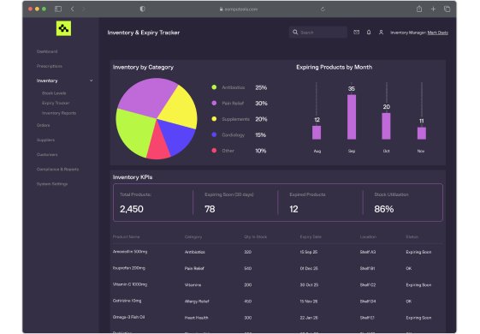Go back with browser back arrow
The image size is (480, 334).
[x=72, y=9]
